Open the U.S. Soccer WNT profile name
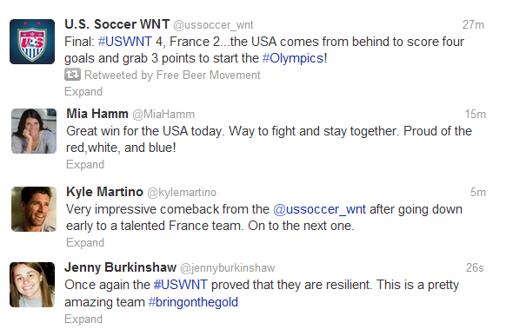 click(x=117, y=24)
